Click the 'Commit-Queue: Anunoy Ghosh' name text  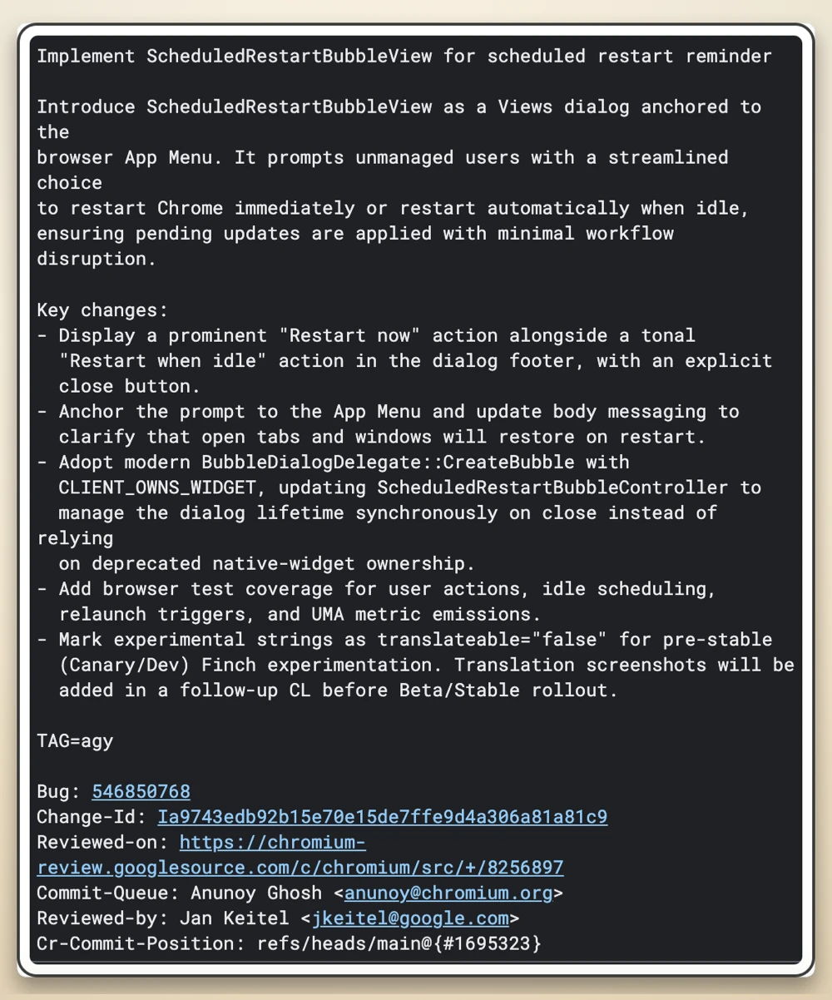[x=179, y=894]
